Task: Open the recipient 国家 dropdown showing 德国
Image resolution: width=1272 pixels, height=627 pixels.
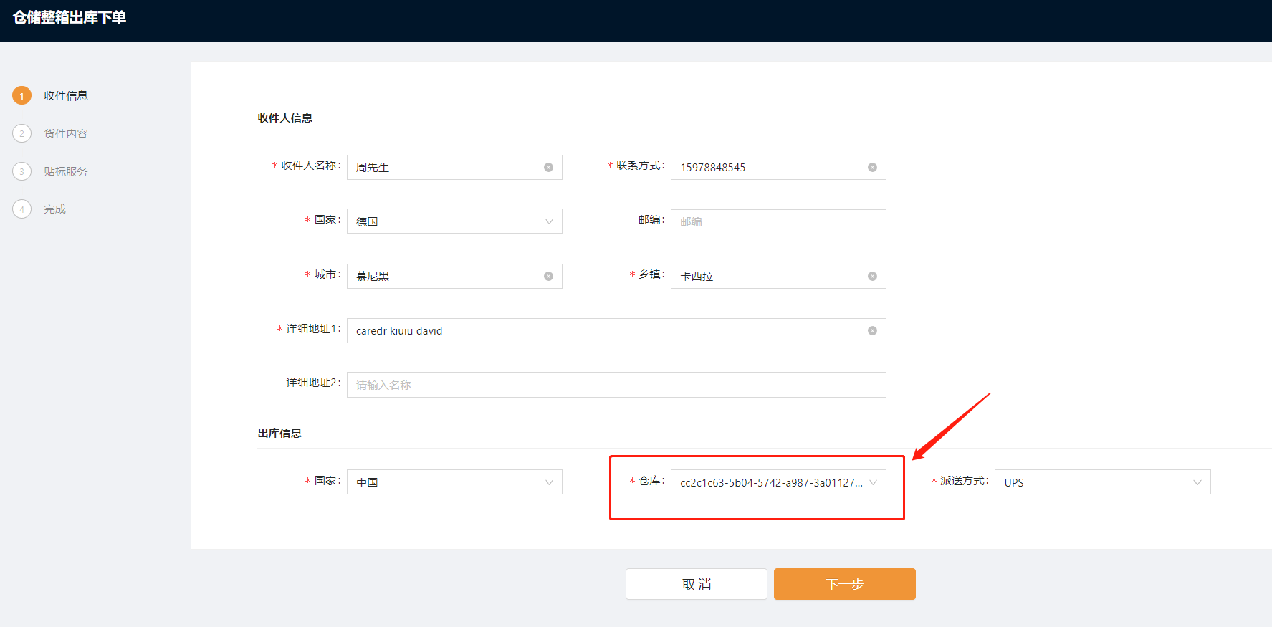Action: tap(454, 221)
